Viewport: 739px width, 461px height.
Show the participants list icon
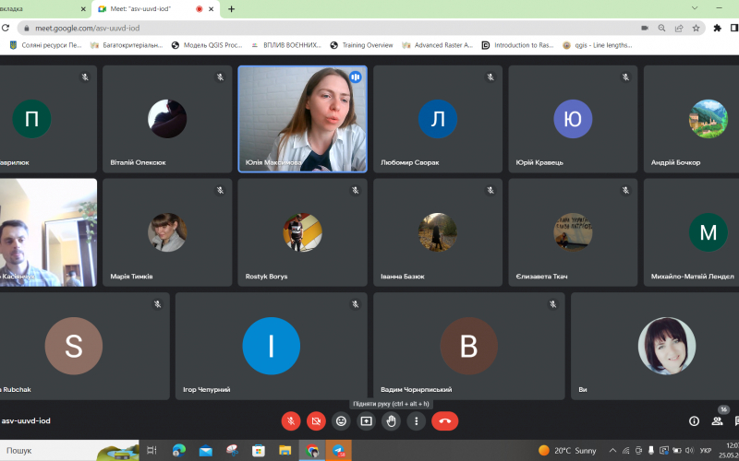(717, 421)
